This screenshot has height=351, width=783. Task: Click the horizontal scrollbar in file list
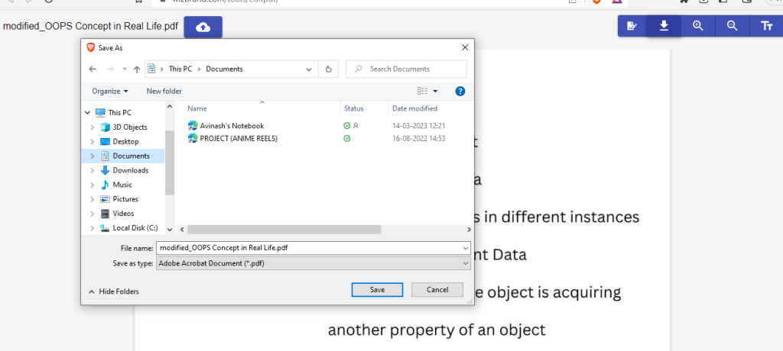(x=283, y=229)
